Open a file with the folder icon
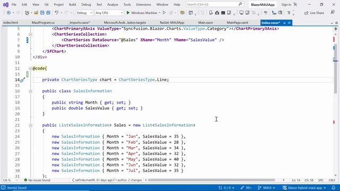The image size is (340, 191). coord(36,13)
